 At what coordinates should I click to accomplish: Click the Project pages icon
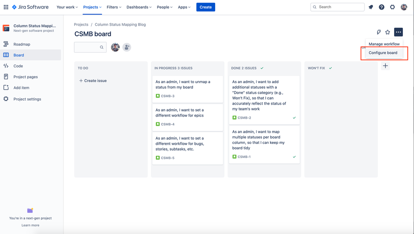(x=6, y=76)
